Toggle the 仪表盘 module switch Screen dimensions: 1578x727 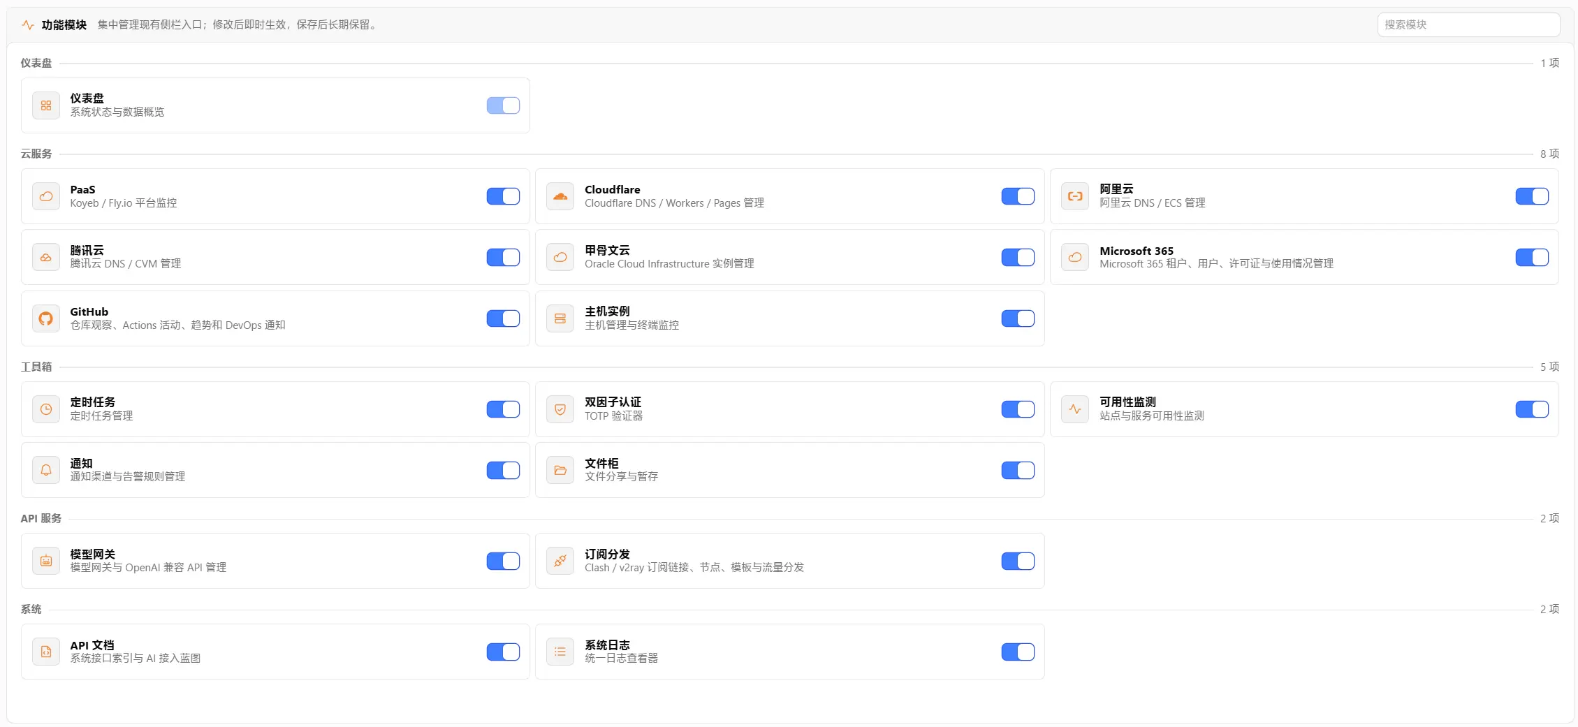pyautogui.click(x=503, y=105)
